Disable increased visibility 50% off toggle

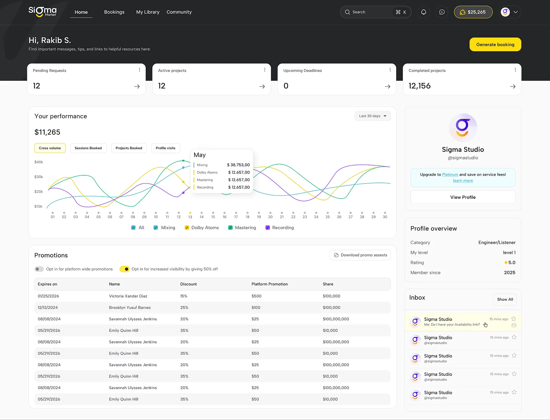tap(124, 269)
